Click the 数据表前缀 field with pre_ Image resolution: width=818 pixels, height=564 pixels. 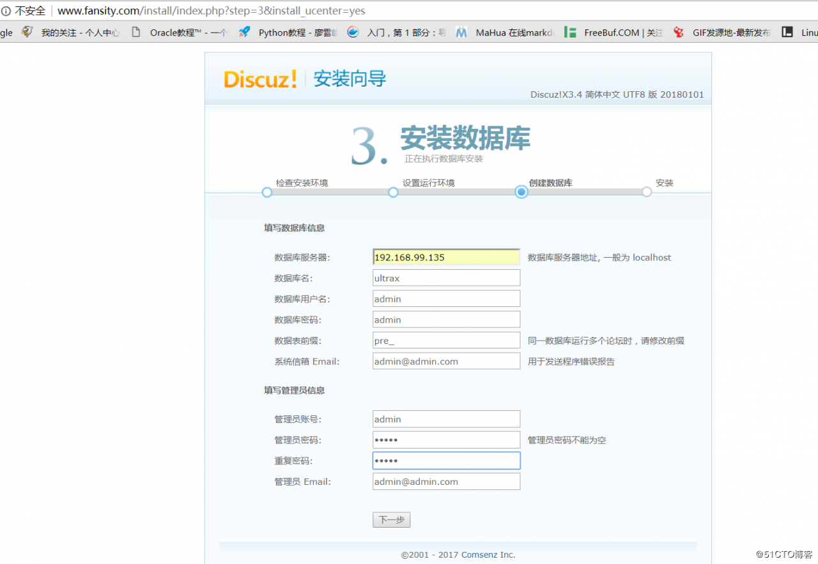point(446,341)
